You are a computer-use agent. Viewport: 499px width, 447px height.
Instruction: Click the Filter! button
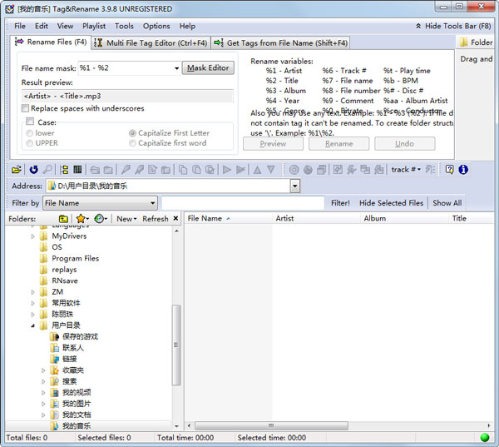(340, 203)
